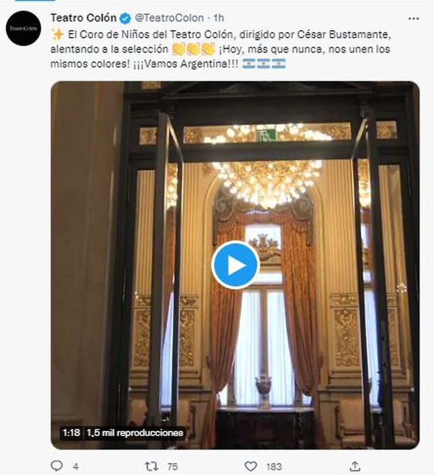Open the tweet's 1h timestamp
Image resolution: width=445 pixels, height=475 pixels.
(x=218, y=18)
